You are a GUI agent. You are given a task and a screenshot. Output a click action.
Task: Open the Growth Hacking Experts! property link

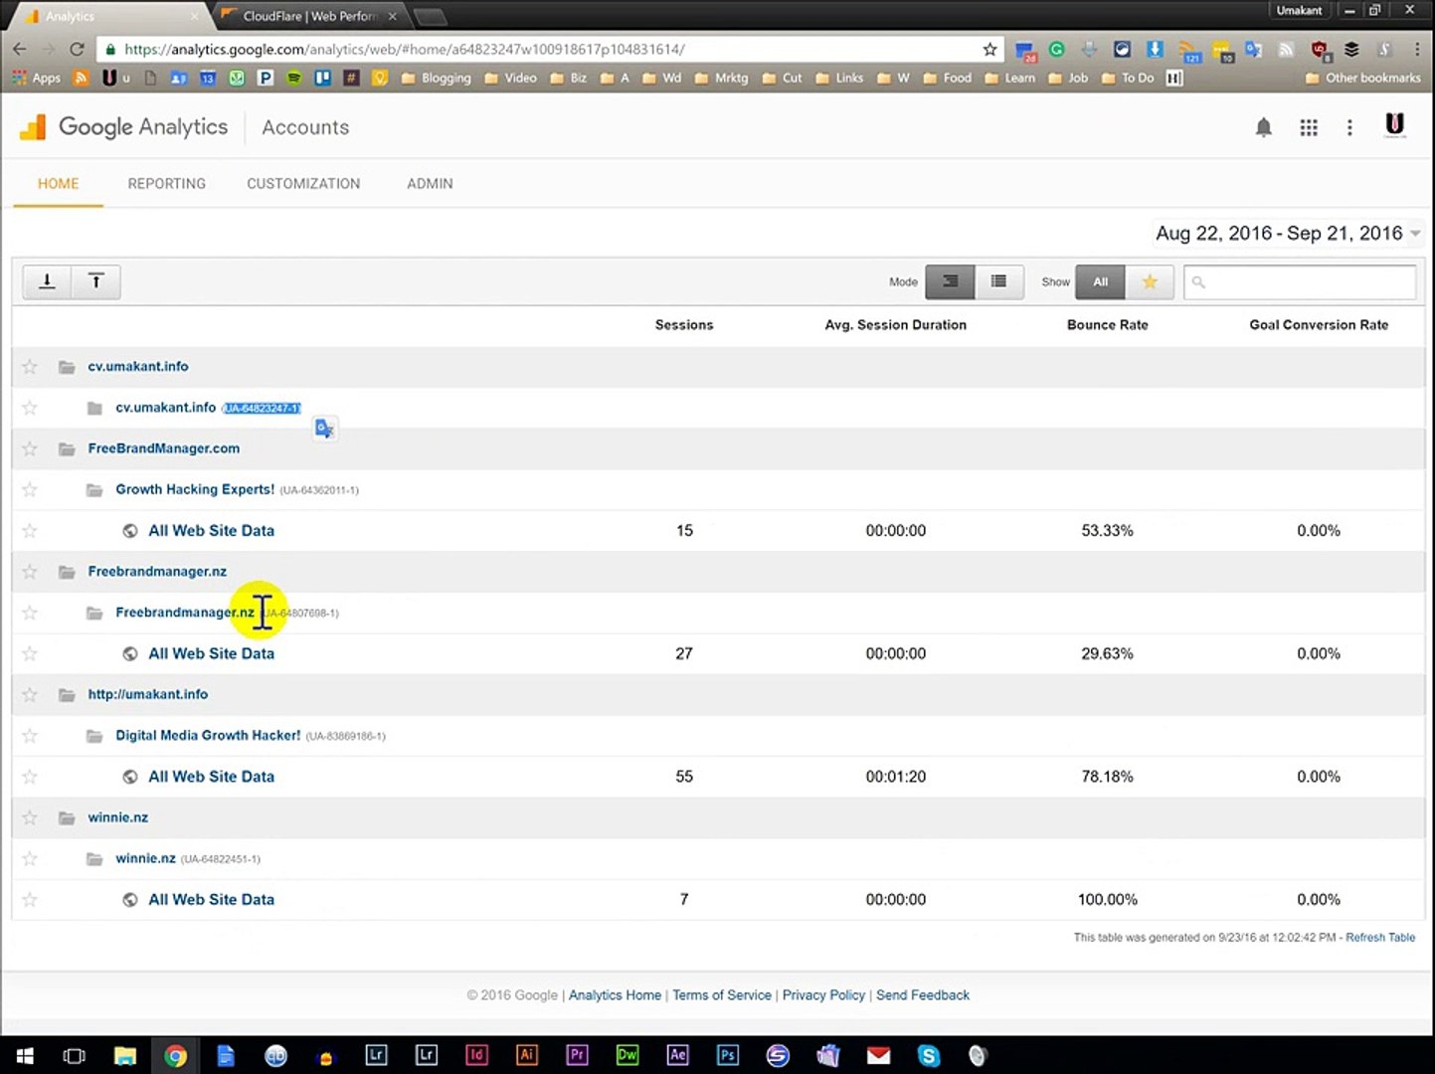coord(195,489)
